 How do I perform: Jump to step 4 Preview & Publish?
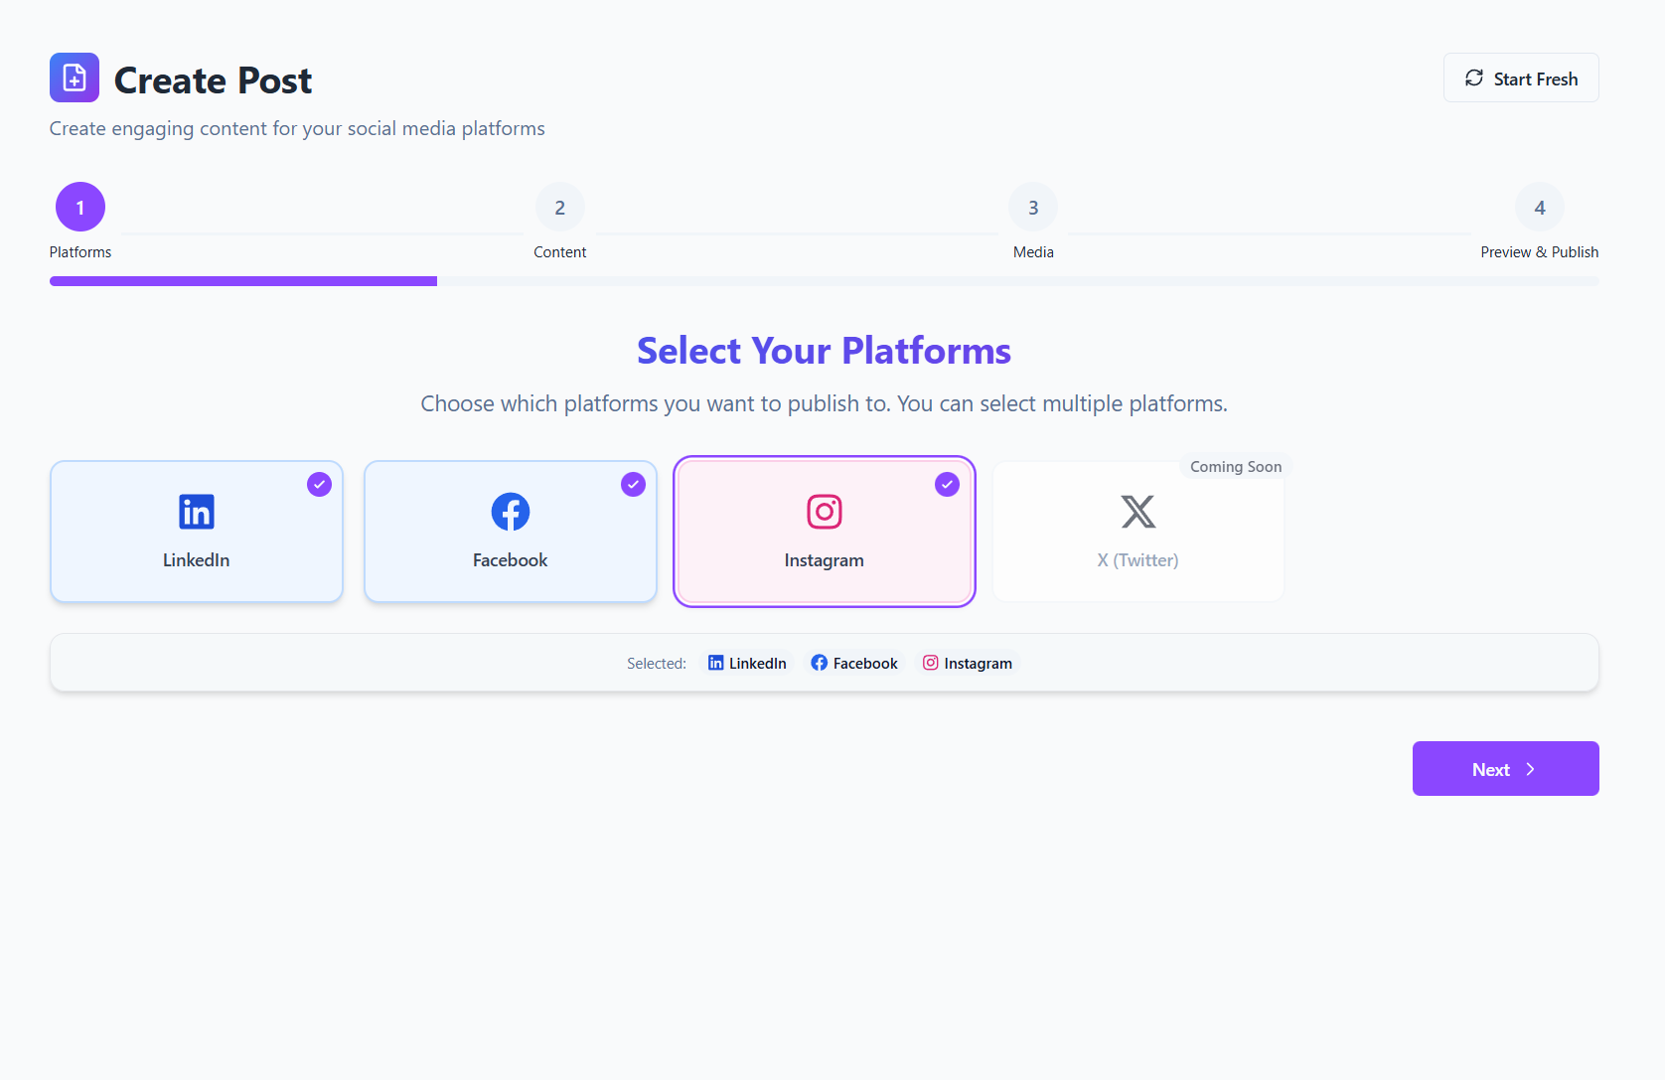click(1540, 208)
